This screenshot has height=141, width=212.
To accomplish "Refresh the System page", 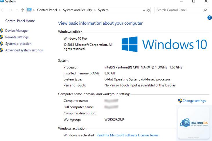I will tap(148, 10).
